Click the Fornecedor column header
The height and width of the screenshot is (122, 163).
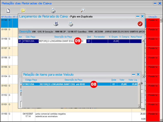click(99, 37)
